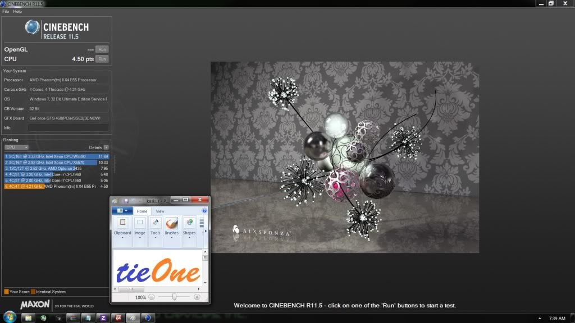Click the Save icon in Paint title bar
The height and width of the screenshot is (323, 575).
(126, 201)
